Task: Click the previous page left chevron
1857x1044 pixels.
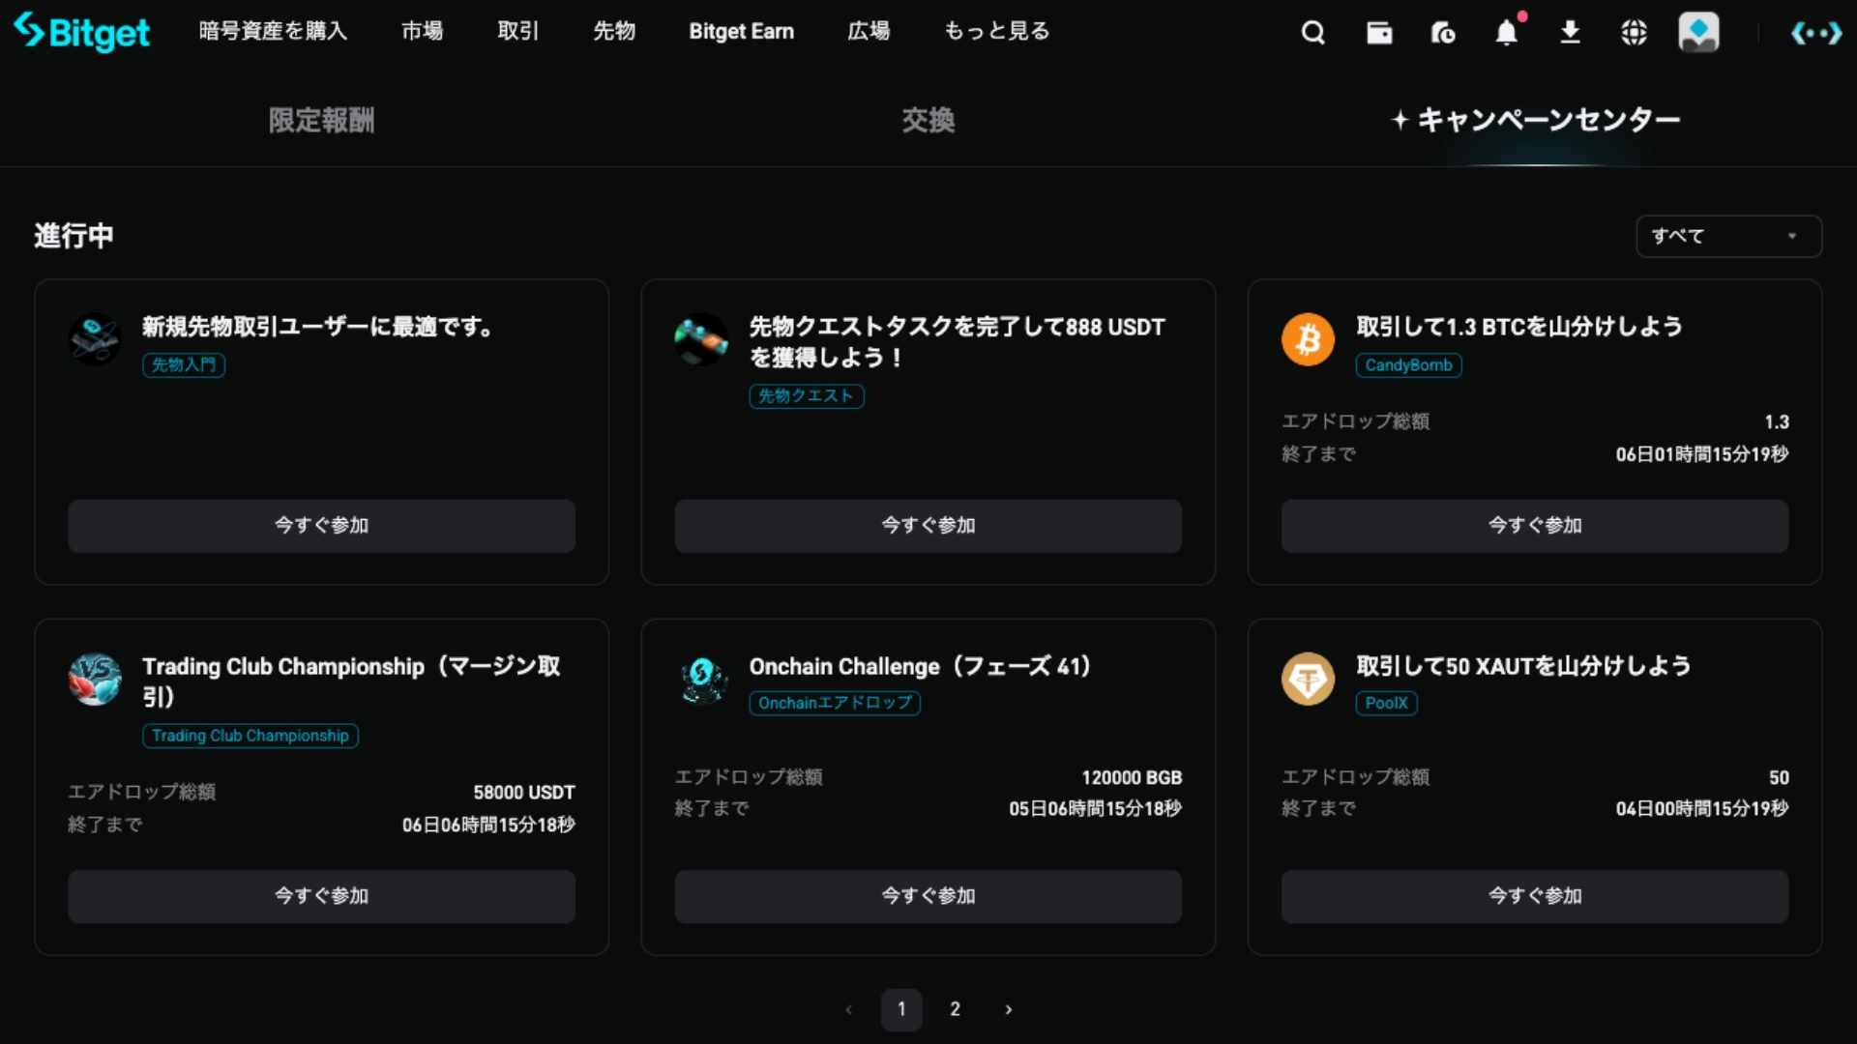Action: click(x=848, y=1008)
